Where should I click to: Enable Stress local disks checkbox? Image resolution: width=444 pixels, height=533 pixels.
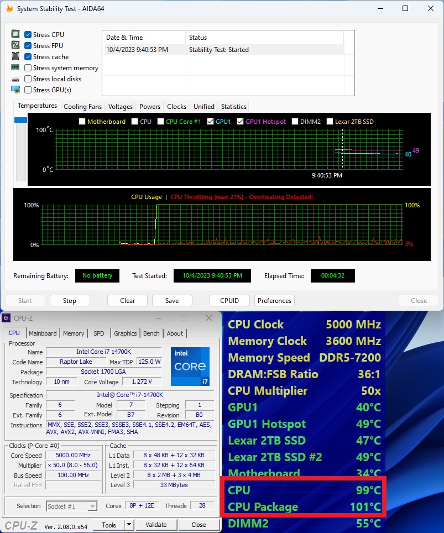coord(28,79)
